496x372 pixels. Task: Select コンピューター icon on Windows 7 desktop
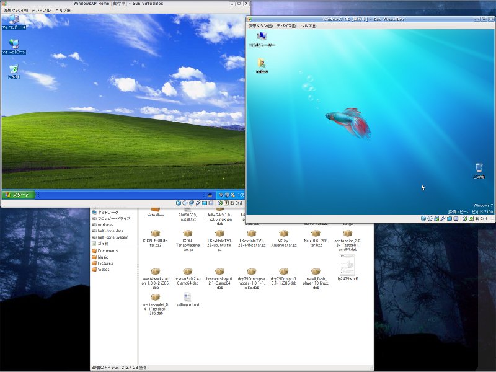coord(262,40)
